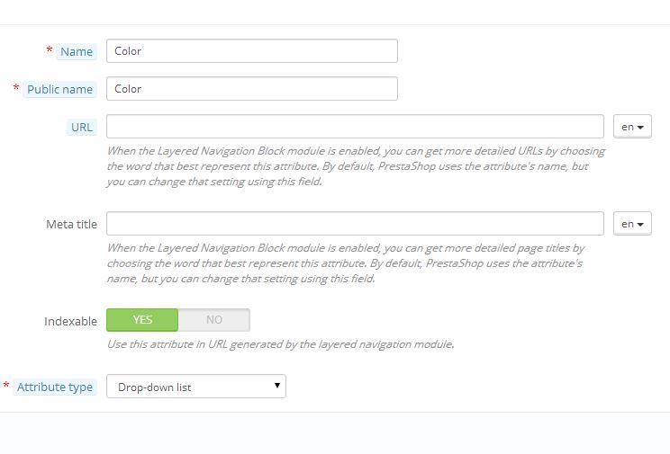
Task: Focus the Meta title input field
Action: 355,224
